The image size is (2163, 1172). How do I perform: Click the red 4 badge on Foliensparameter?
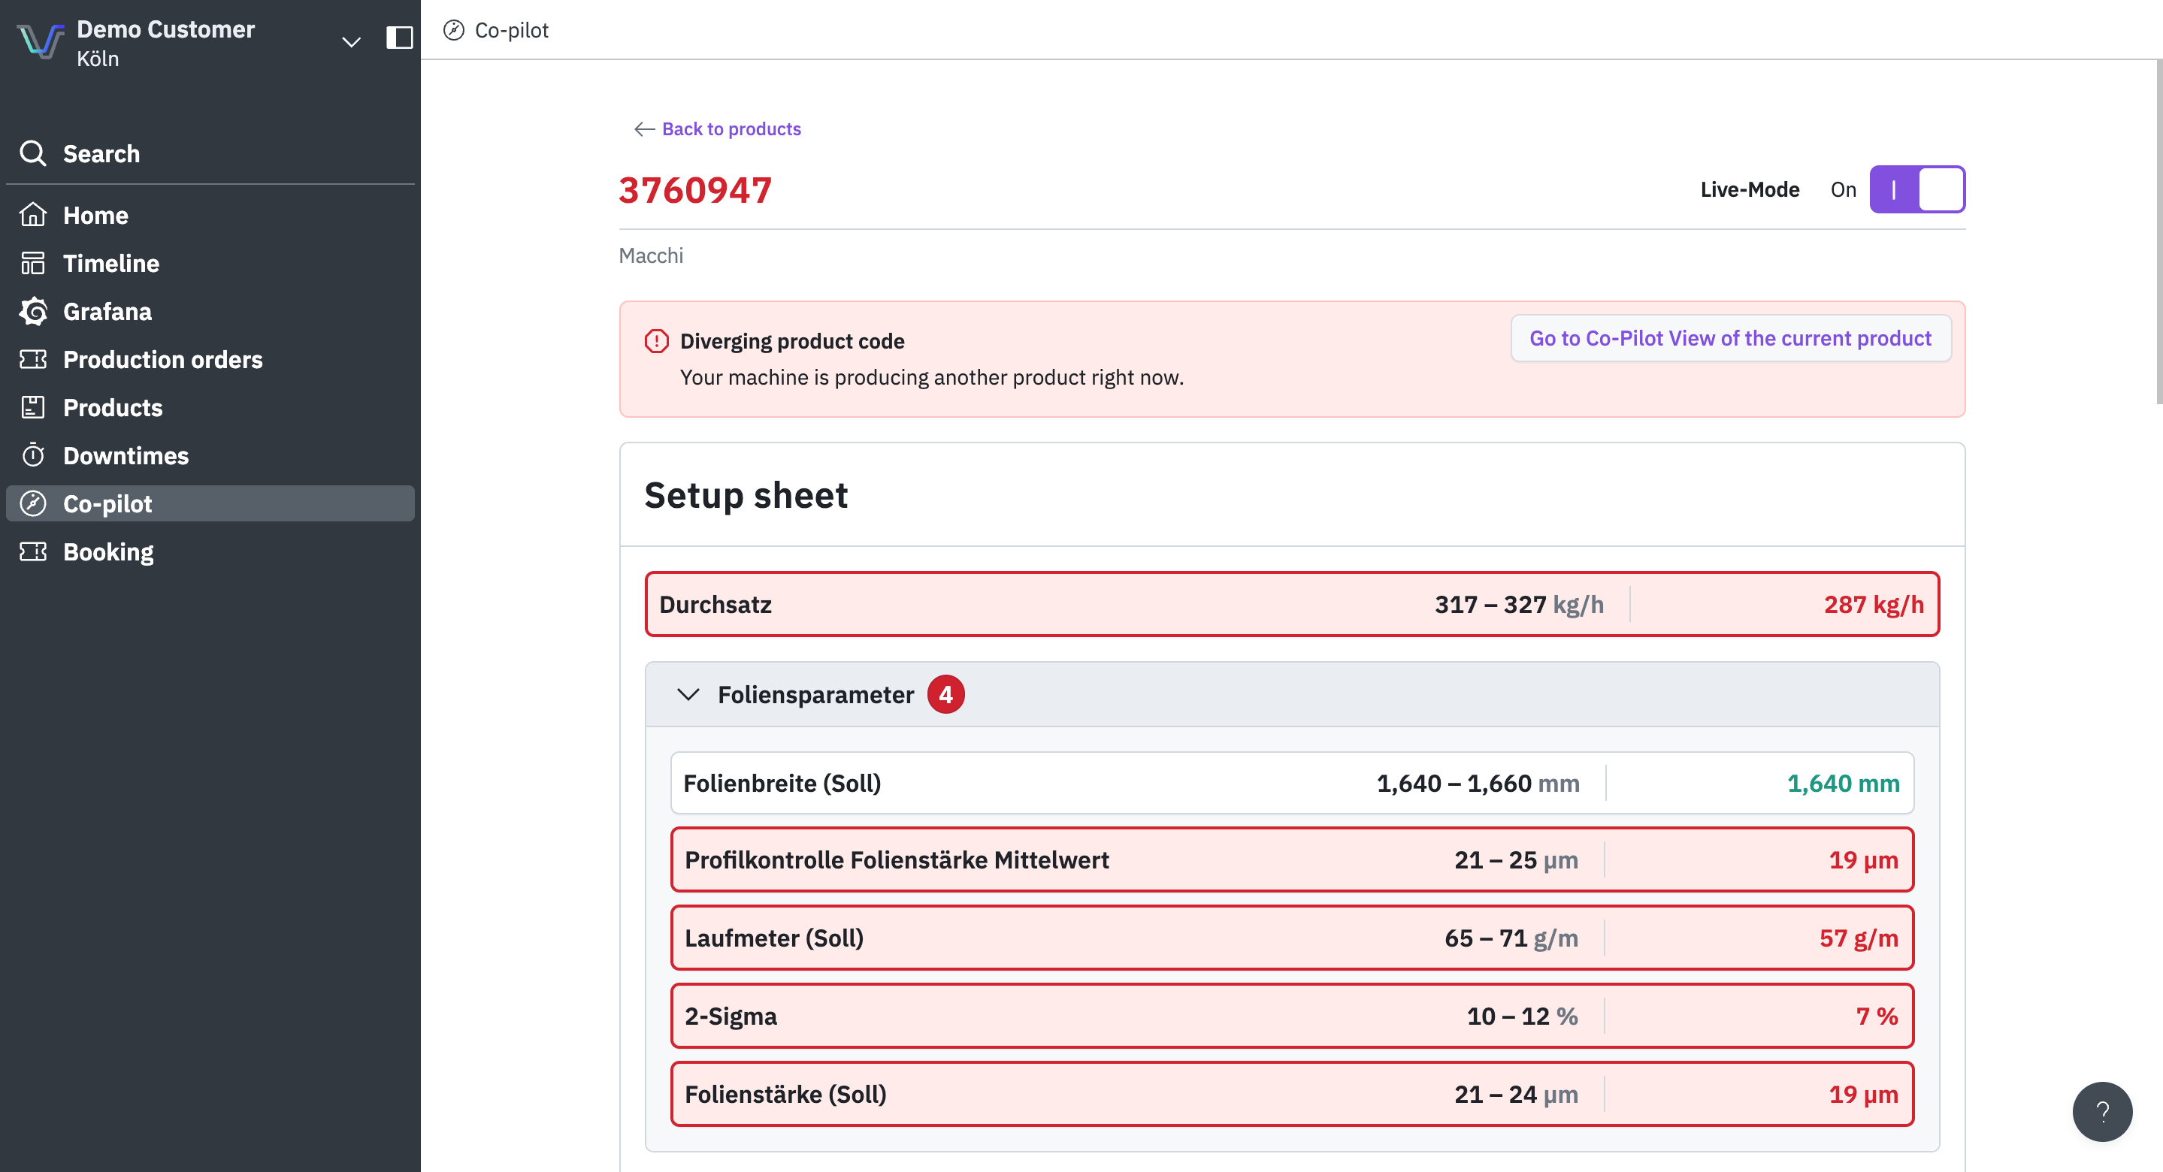(x=945, y=694)
